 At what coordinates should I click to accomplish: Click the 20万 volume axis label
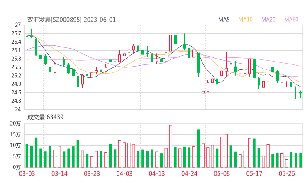[15, 124]
